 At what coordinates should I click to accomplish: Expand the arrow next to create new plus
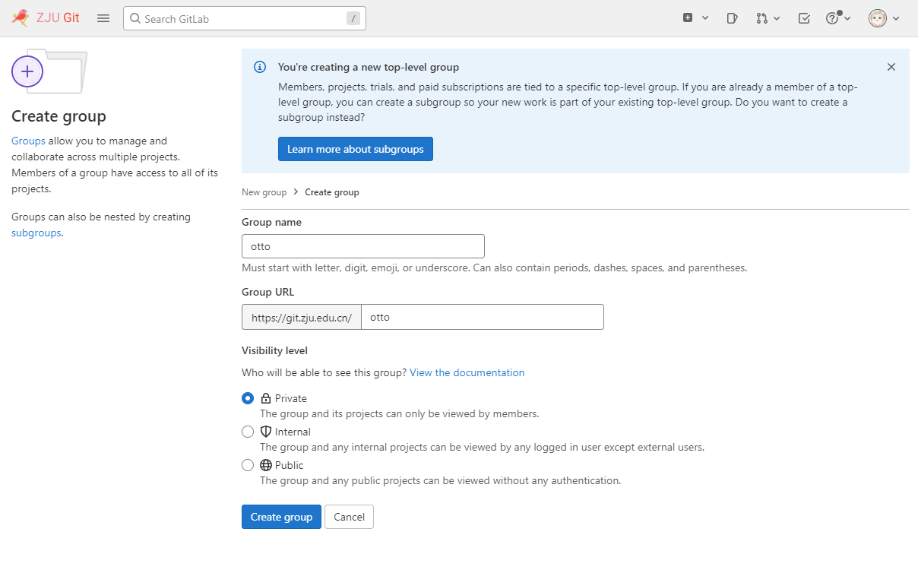click(x=705, y=18)
